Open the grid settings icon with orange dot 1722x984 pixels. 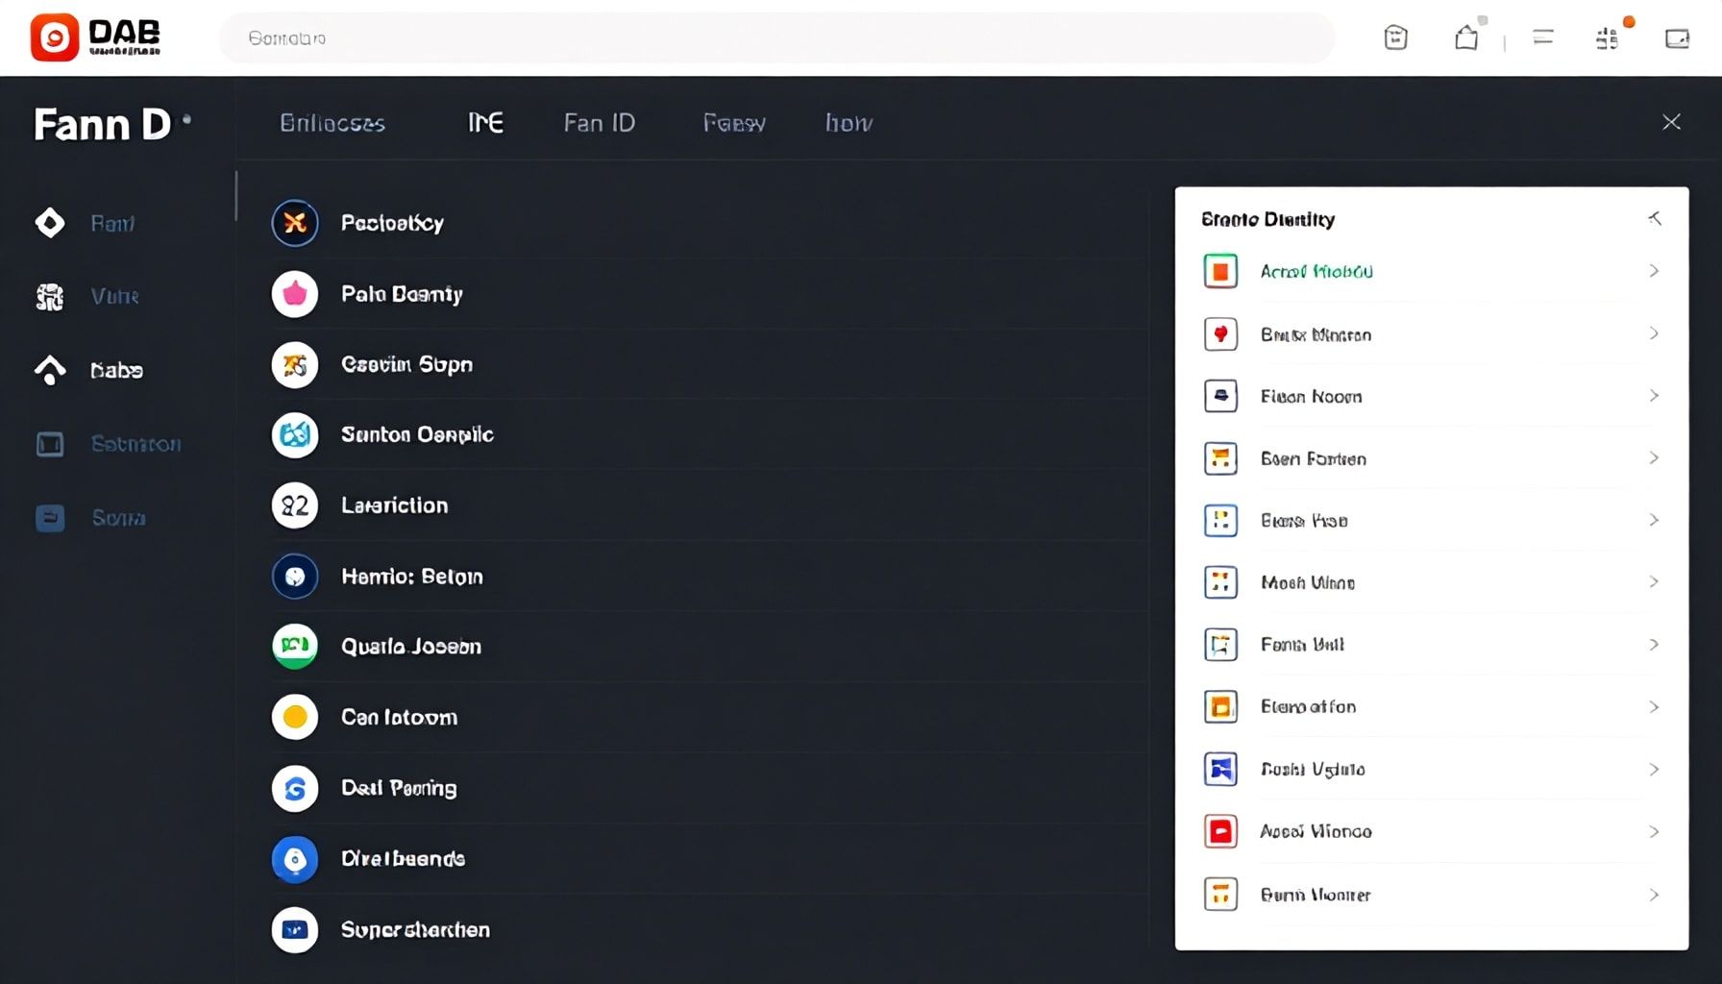point(1607,38)
